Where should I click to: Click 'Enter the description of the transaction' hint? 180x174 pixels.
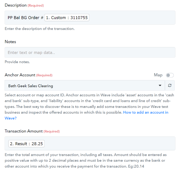pyautogui.click(x=39, y=29)
